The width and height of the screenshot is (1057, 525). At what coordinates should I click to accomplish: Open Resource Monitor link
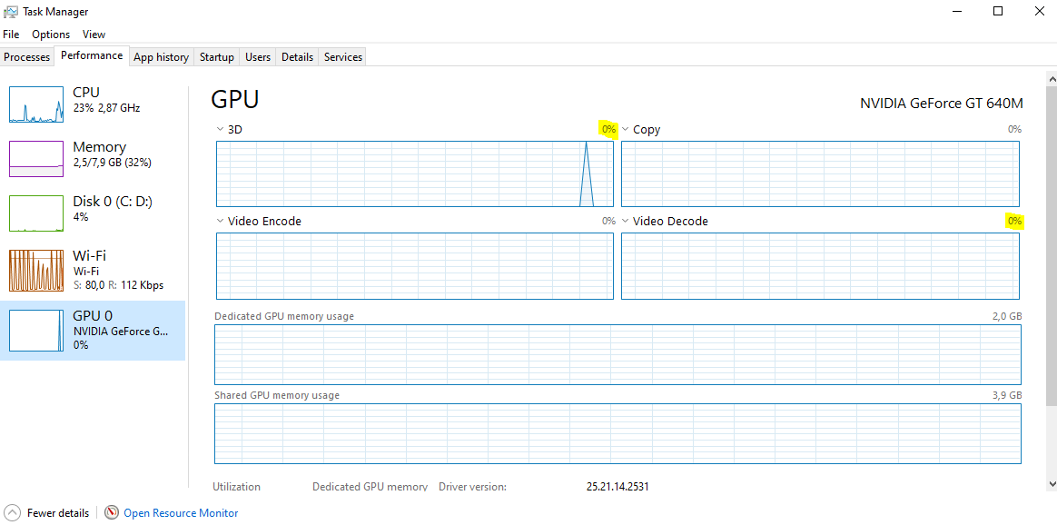(181, 513)
